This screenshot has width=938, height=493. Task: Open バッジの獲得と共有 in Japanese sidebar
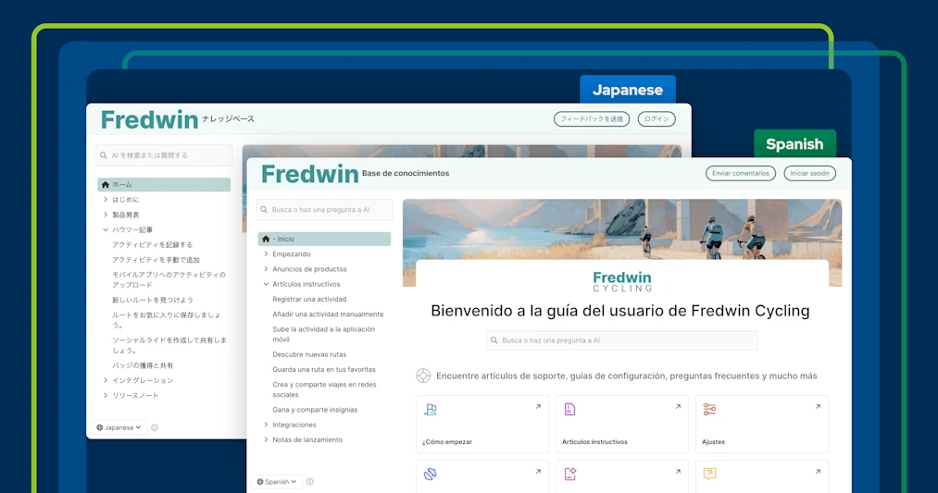click(143, 365)
